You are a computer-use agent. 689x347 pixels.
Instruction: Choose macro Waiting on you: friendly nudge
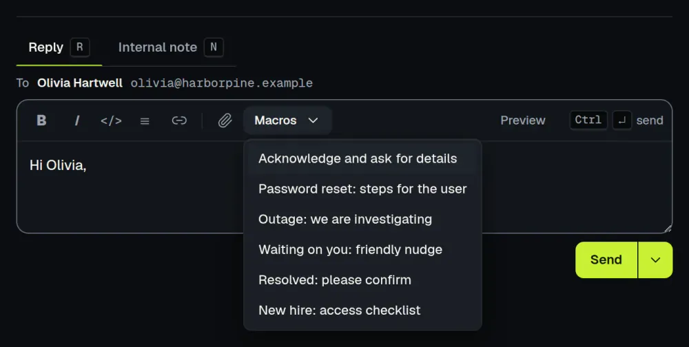[x=362, y=249]
